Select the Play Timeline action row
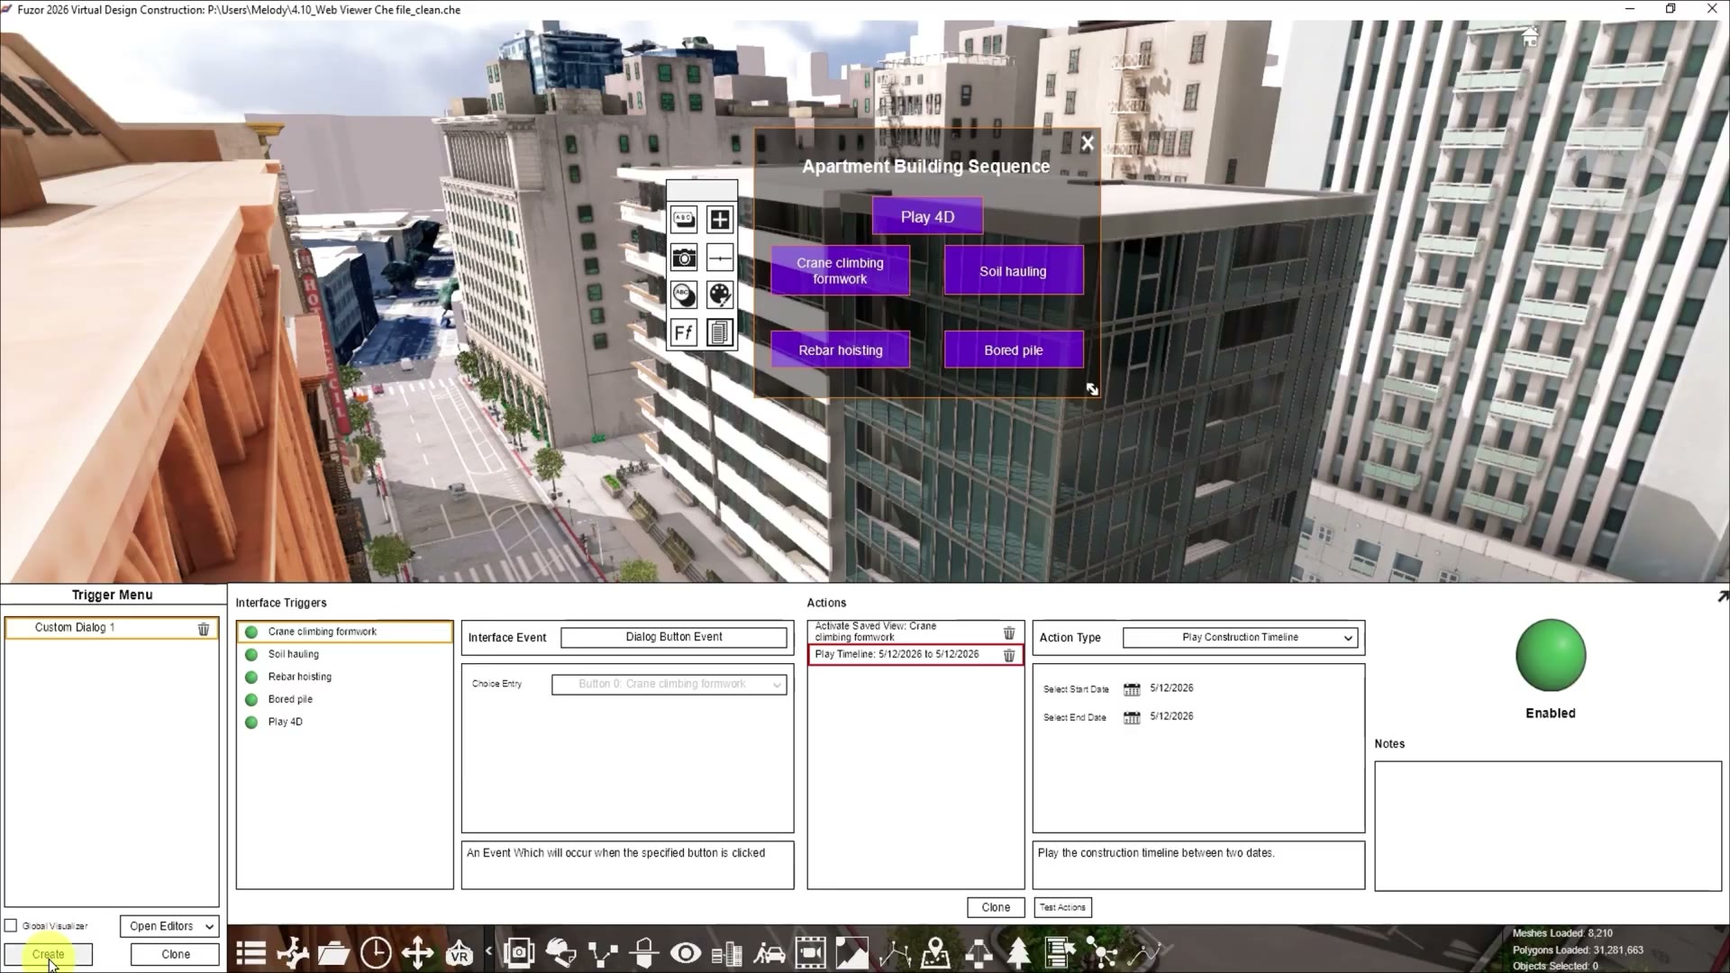The height and width of the screenshot is (973, 1730). (915, 655)
